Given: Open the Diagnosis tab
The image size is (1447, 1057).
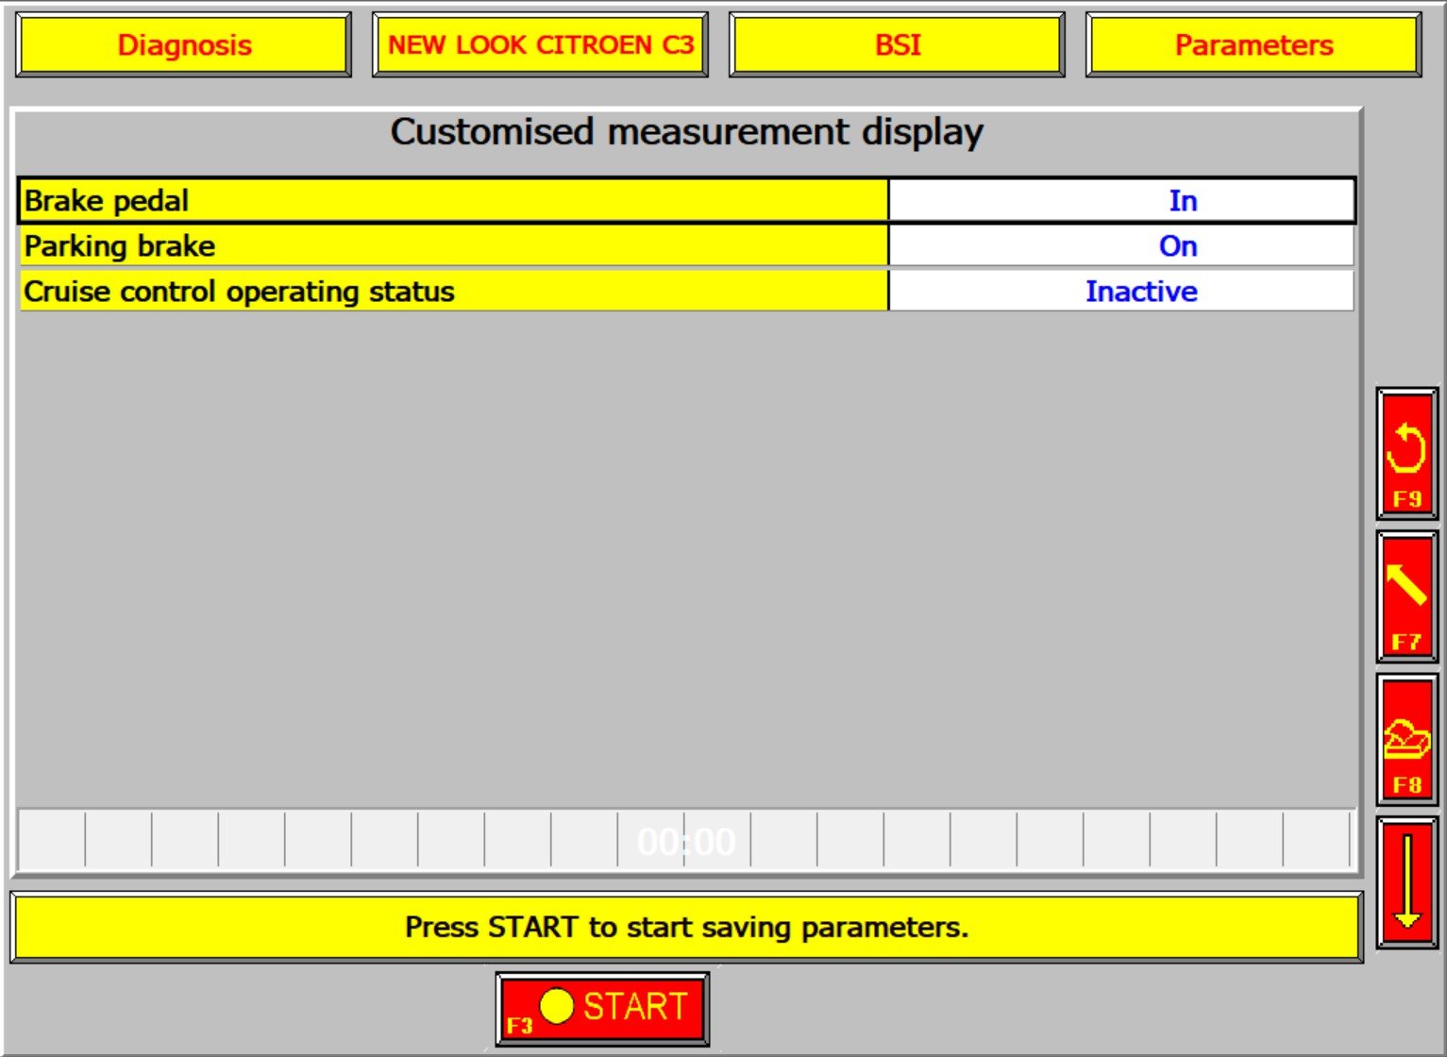Looking at the screenshot, I should click(184, 44).
